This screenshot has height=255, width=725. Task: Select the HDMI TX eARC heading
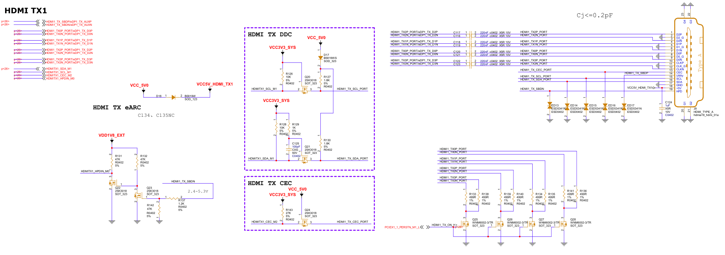[x=117, y=107]
